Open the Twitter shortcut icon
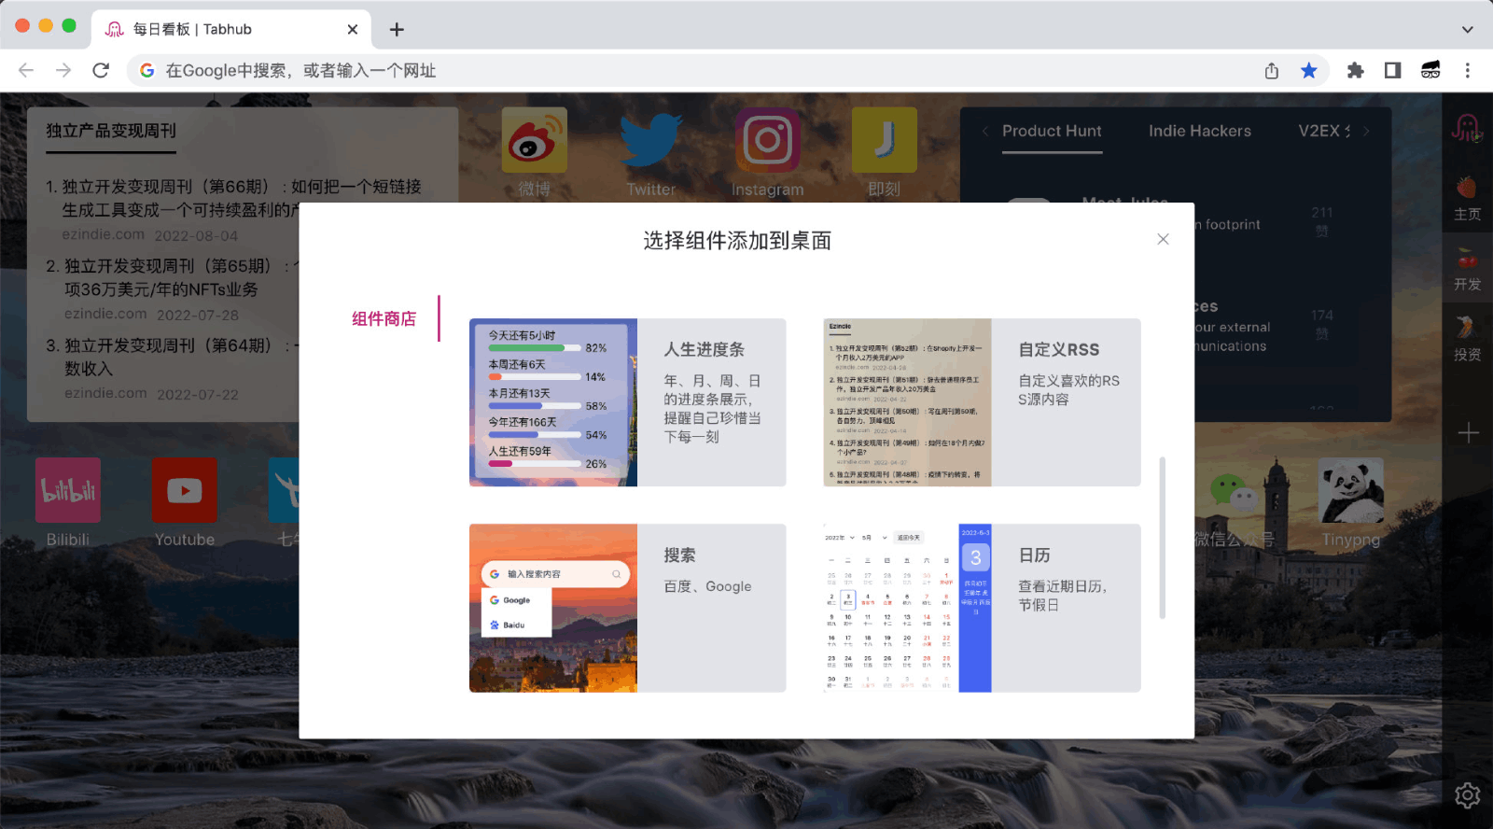Viewport: 1493px width, 829px height. point(650,140)
